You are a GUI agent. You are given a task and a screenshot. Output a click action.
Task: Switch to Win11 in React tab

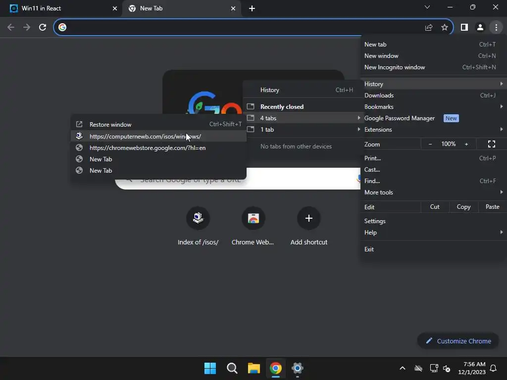(61, 8)
